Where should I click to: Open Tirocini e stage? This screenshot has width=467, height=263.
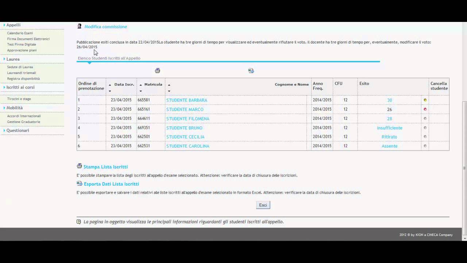coord(19,99)
